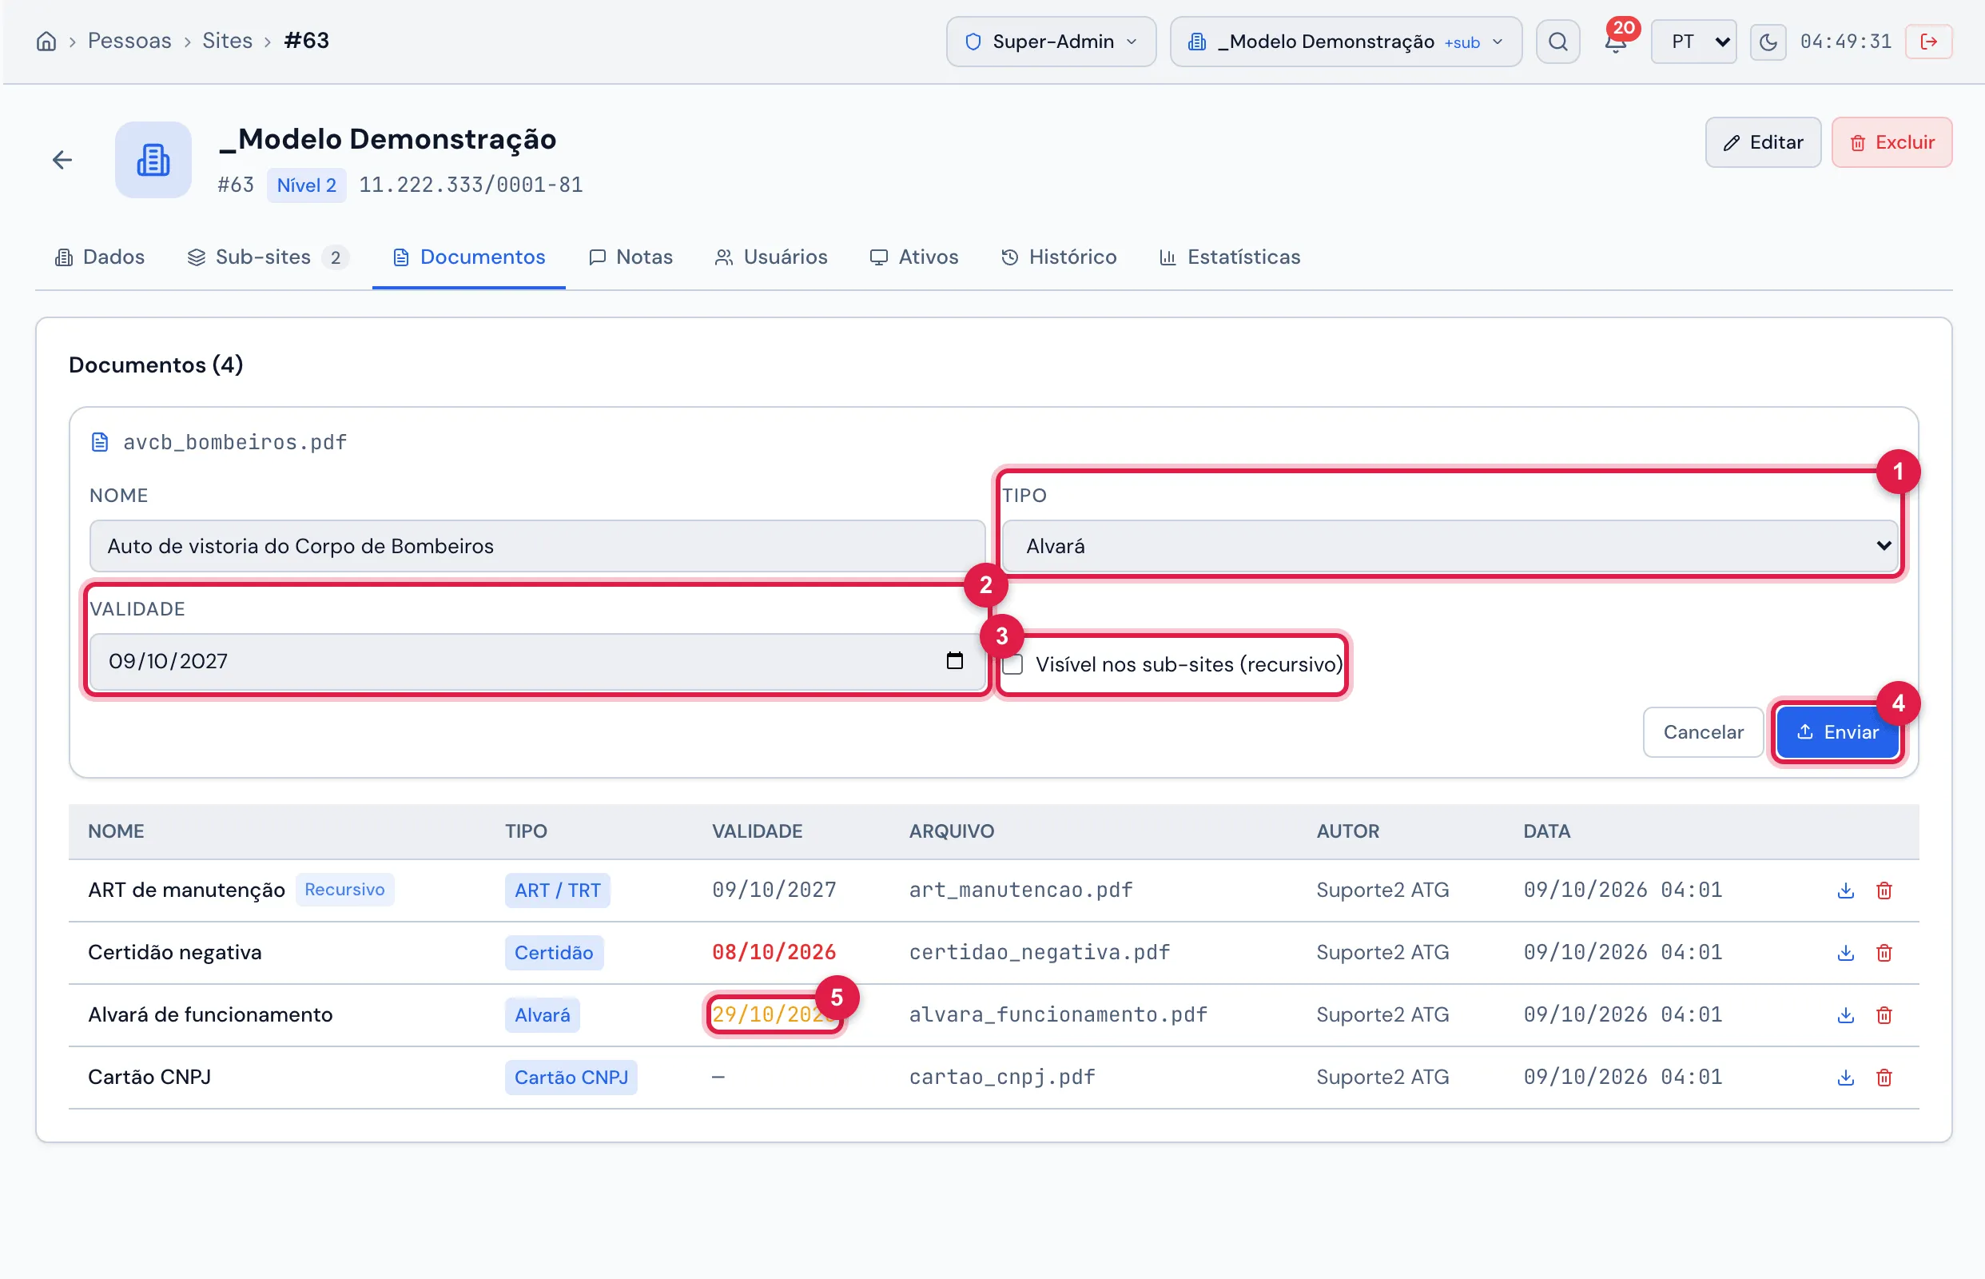Screen dimensions: 1985x1279
Task: Go to Pessoas in the breadcrumb
Action: [129, 41]
